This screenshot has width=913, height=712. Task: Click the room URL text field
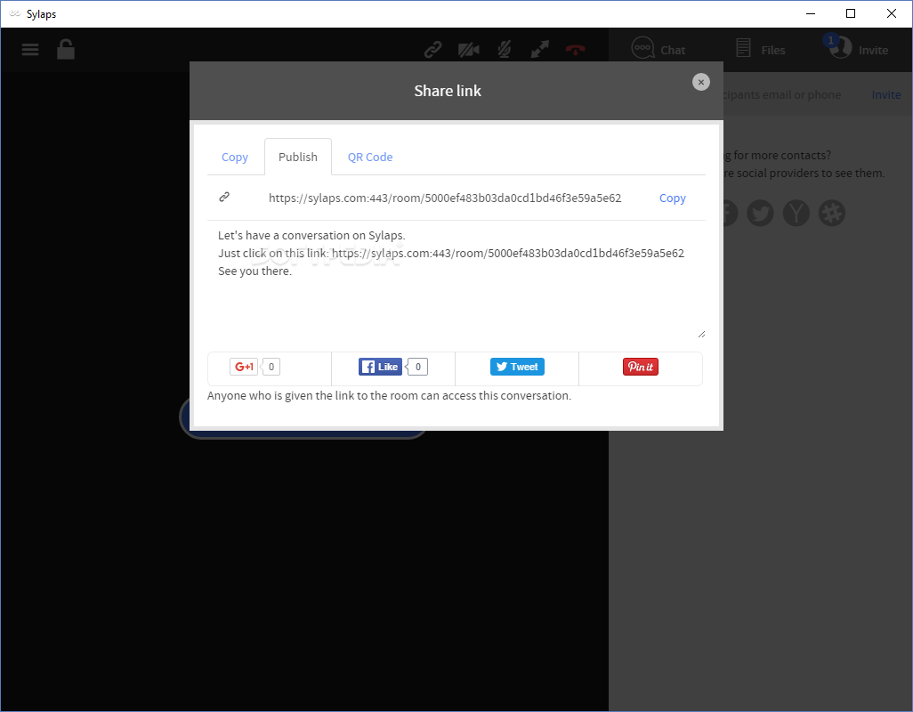pyautogui.click(x=445, y=198)
